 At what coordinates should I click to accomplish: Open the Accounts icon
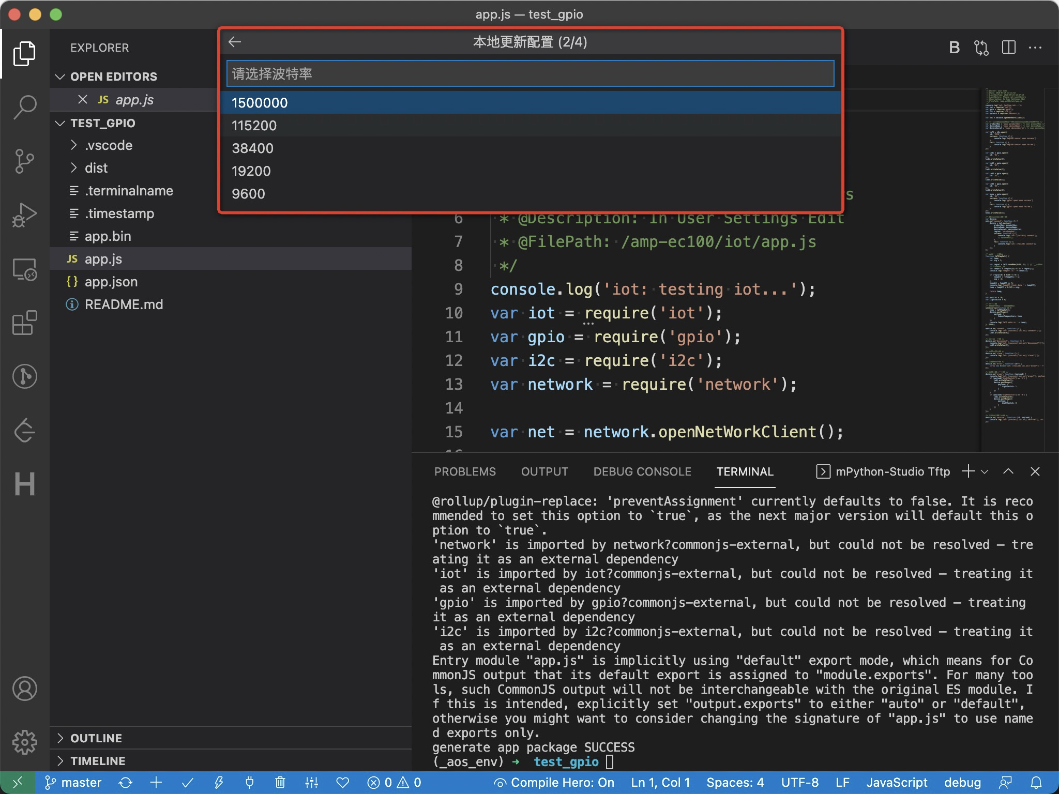tap(24, 689)
